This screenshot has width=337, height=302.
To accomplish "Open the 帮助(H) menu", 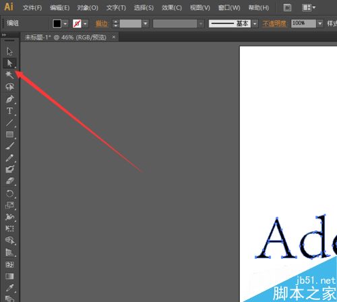I will coord(259,8).
